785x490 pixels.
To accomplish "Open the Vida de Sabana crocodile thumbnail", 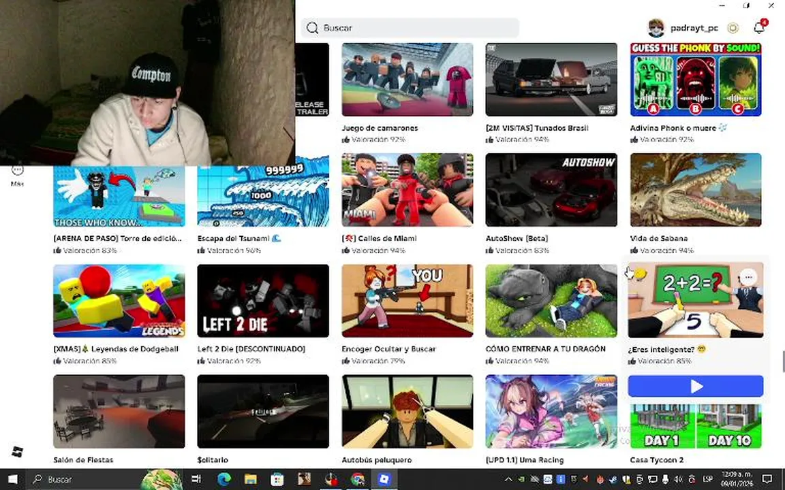I will [695, 190].
